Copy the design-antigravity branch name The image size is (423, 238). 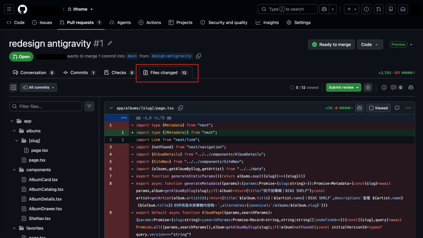199,56
